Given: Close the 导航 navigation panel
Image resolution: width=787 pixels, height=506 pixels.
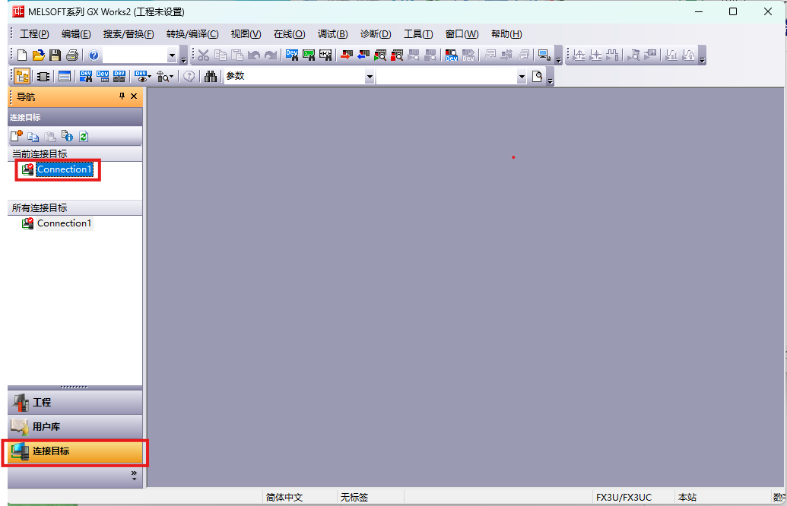Looking at the screenshot, I should (x=134, y=96).
